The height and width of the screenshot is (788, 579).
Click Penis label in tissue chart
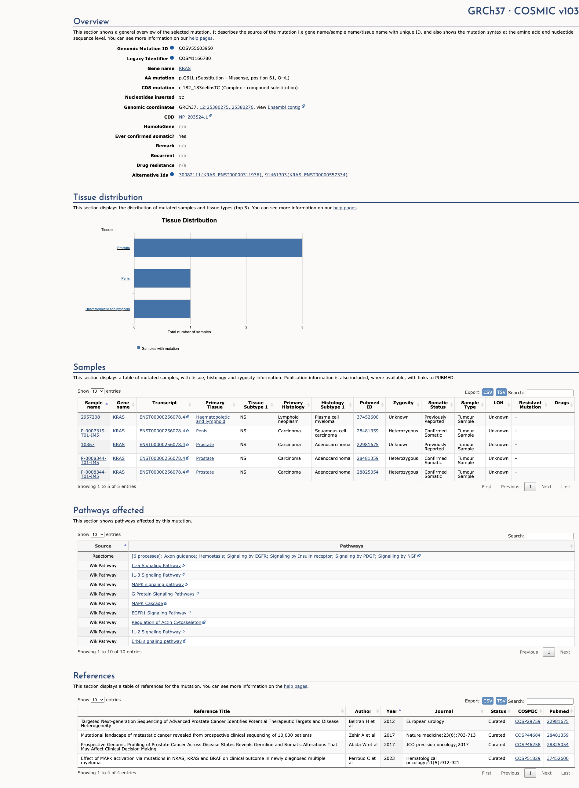click(126, 278)
